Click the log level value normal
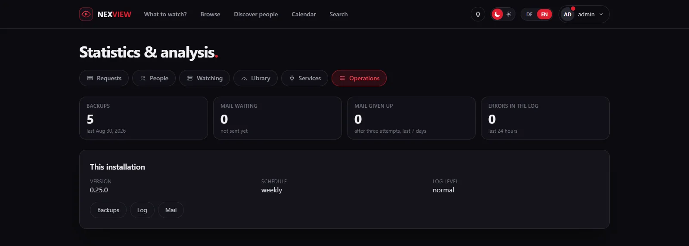The height and width of the screenshot is (246, 689). [444, 190]
